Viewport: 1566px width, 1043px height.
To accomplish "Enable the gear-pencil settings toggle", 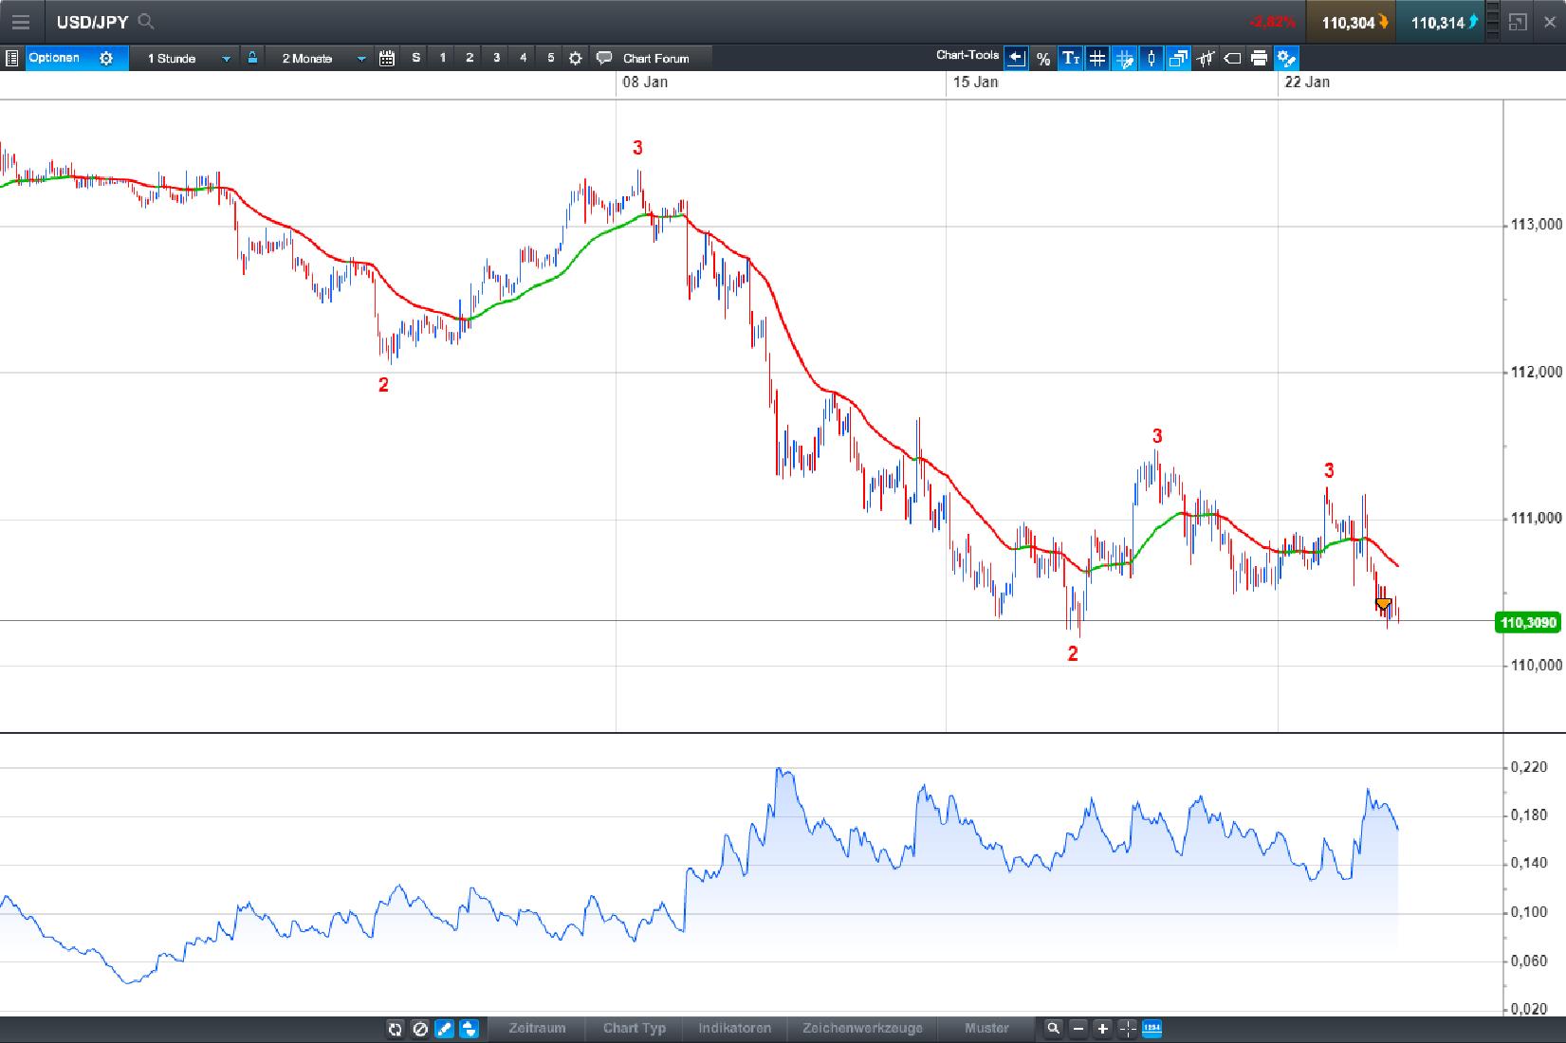I will [x=1288, y=58].
